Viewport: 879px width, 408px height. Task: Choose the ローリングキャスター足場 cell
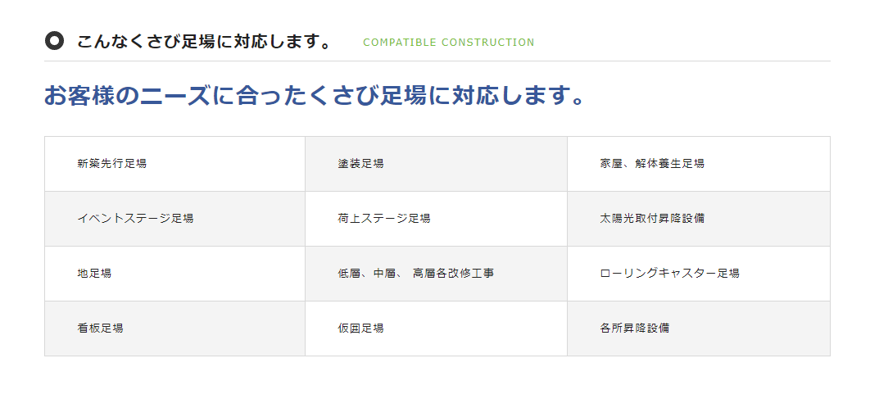click(x=699, y=274)
